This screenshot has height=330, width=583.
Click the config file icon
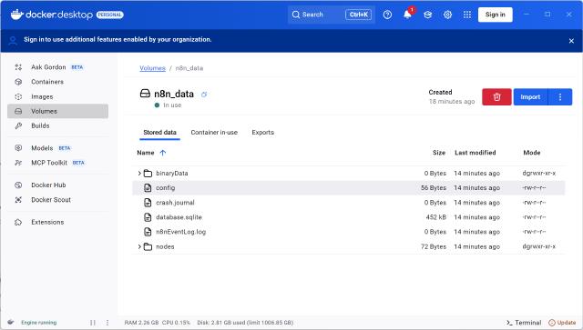click(148, 188)
